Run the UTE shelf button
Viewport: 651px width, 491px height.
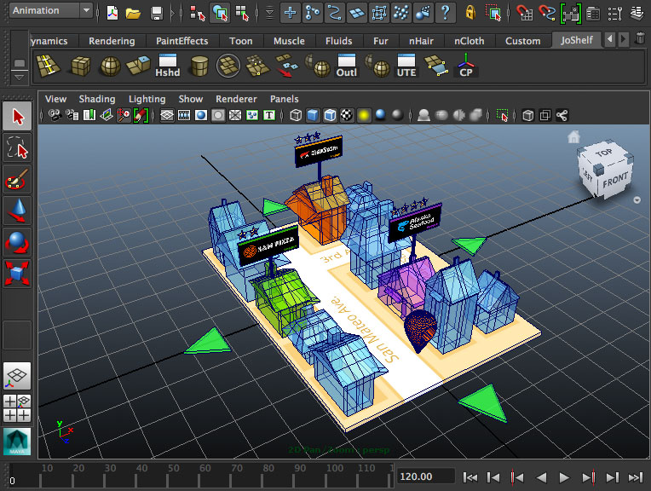coord(406,66)
